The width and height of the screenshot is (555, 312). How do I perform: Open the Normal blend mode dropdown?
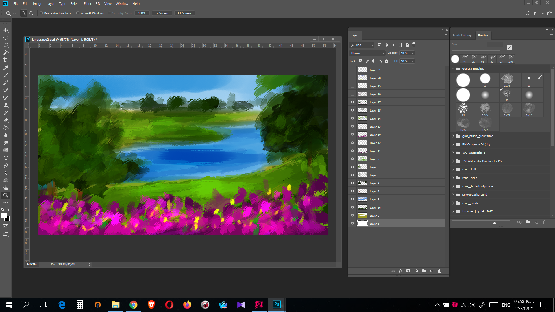pos(367,53)
